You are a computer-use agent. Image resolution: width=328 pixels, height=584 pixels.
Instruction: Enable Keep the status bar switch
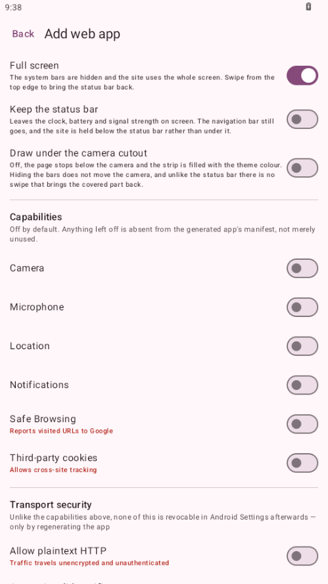tap(302, 119)
